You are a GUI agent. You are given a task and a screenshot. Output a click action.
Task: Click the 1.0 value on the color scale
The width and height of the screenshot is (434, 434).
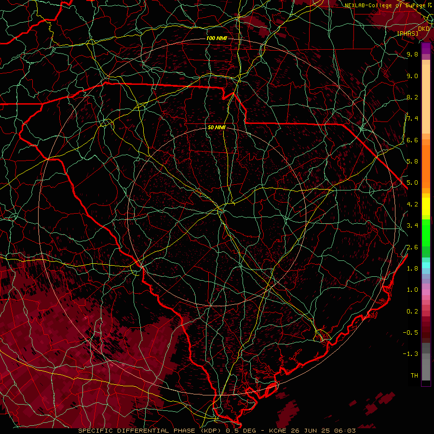coord(412,290)
